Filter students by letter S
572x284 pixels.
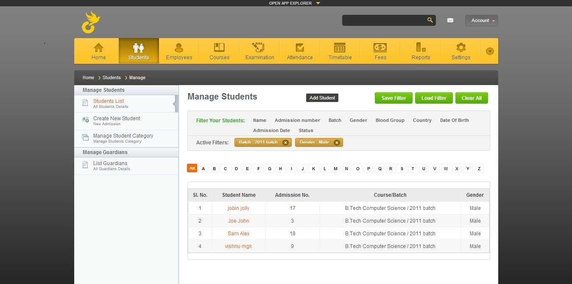(402, 168)
